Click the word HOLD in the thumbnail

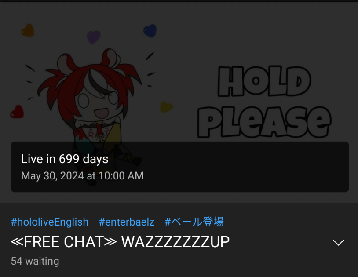(x=264, y=81)
